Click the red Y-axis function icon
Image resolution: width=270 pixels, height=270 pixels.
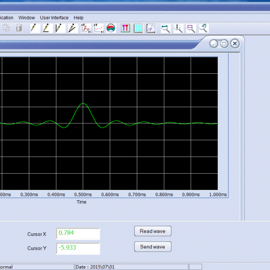pyautogui.click(x=85, y=28)
